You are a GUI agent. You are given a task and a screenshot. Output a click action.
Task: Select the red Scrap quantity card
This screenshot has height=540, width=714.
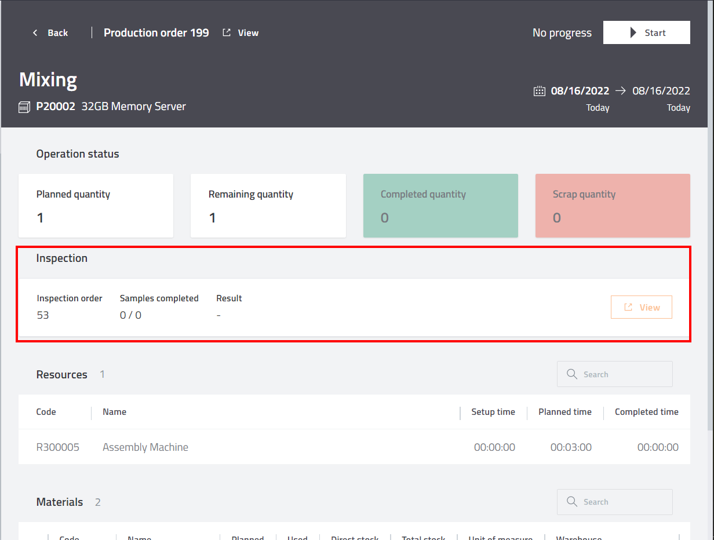coord(613,206)
